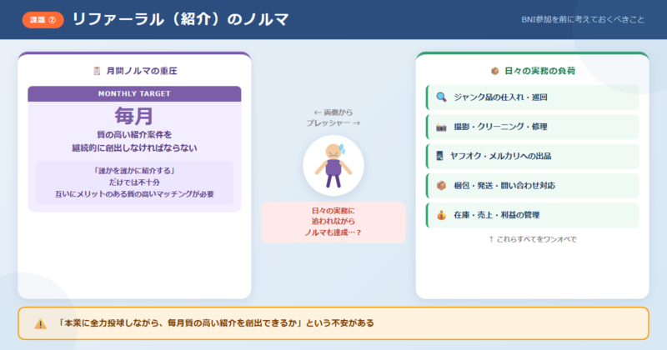Click the orange 課題② badge
667x350 pixels.
pos(43,20)
